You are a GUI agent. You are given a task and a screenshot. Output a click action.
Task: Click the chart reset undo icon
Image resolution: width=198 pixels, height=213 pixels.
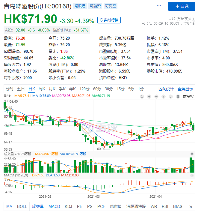click(x=142, y=97)
